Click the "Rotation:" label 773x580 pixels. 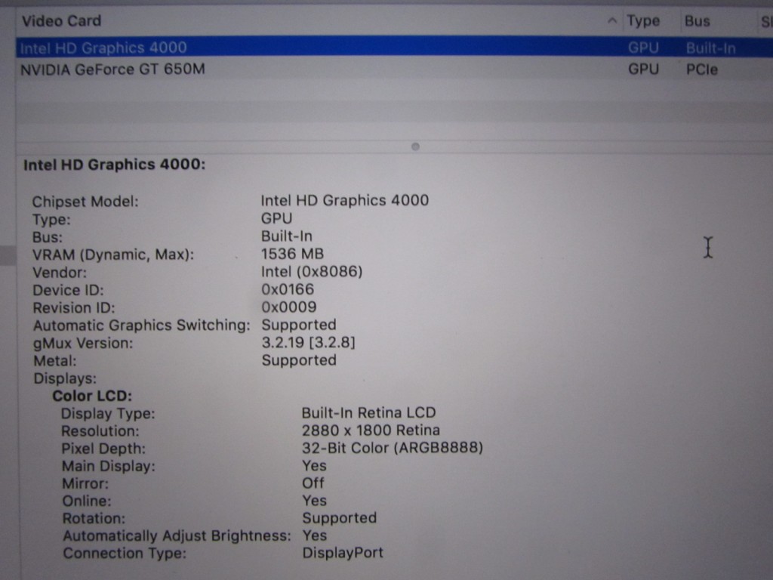coord(94,519)
